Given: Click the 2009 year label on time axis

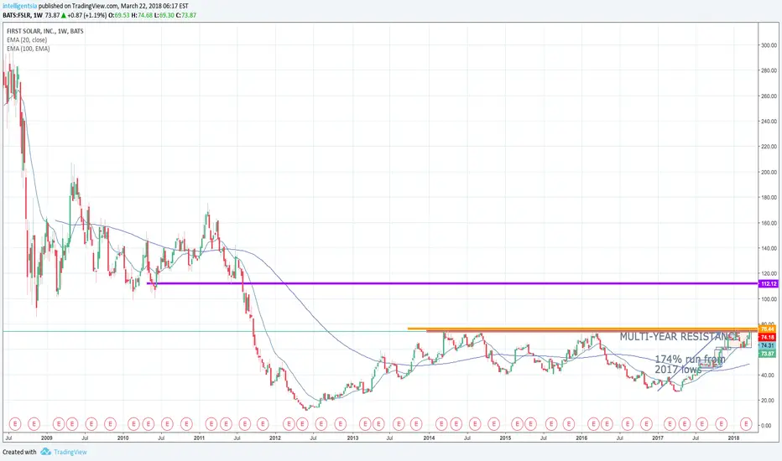Looking at the screenshot, I should tap(46, 438).
